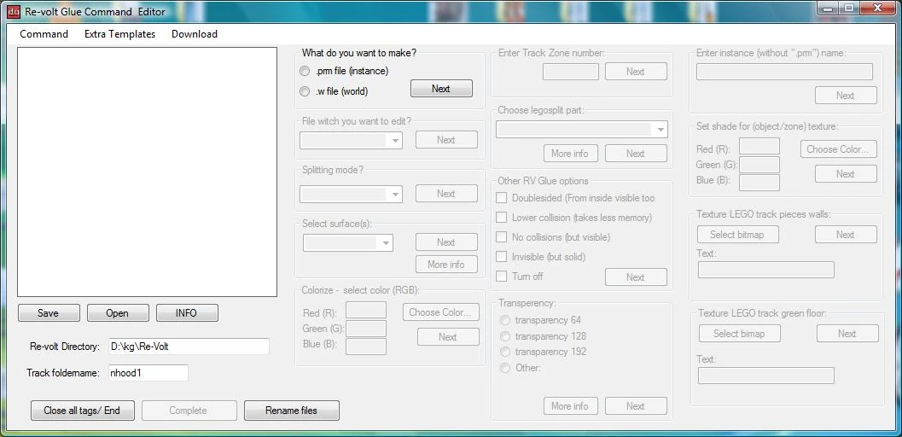Click Next in Set shade group
This screenshot has height=437, width=902.
click(847, 173)
